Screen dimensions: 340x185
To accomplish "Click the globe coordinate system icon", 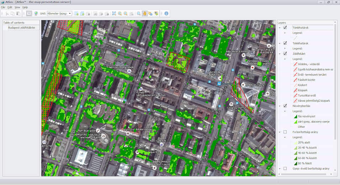I will click(36, 13).
